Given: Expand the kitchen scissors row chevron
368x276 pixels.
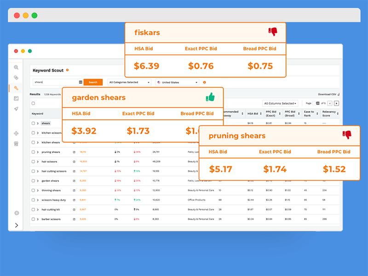Looking at the screenshot, I should click(x=38, y=133).
